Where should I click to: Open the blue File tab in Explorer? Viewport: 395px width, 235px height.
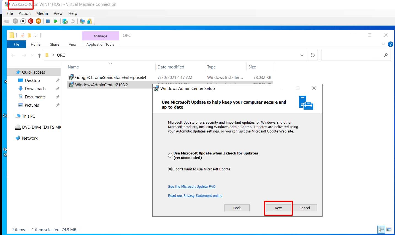tap(17, 44)
